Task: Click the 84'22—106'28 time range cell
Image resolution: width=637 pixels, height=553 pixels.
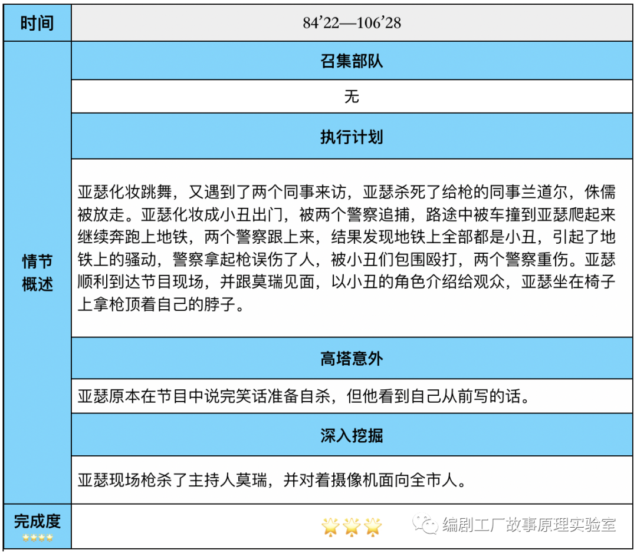Action: (x=352, y=24)
